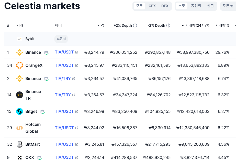
Task: Open the Hotcoin Global exchange name
Action: pyautogui.click(x=33, y=128)
